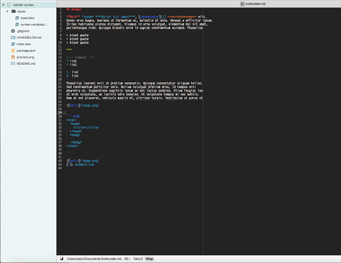Click ordered list item '1. list'
This screenshot has width=341, height=263.
72,72
